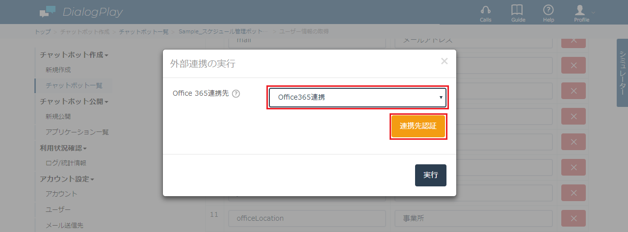Open the Help question mark icon
The width and height of the screenshot is (628, 232).
pos(549,13)
